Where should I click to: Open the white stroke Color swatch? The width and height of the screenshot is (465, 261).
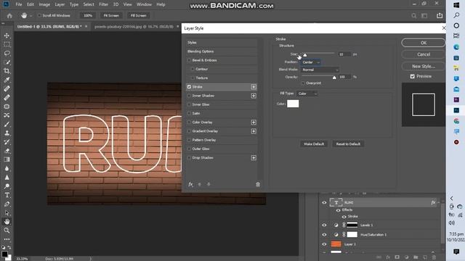(x=293, y=104)
